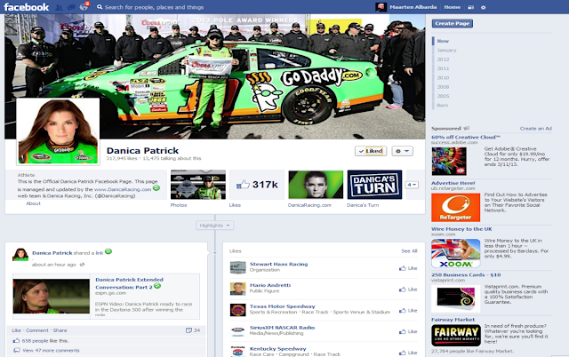Open Danica Patrick's profile picture
This screenshot has width=569, height=357.
(58, 131)
